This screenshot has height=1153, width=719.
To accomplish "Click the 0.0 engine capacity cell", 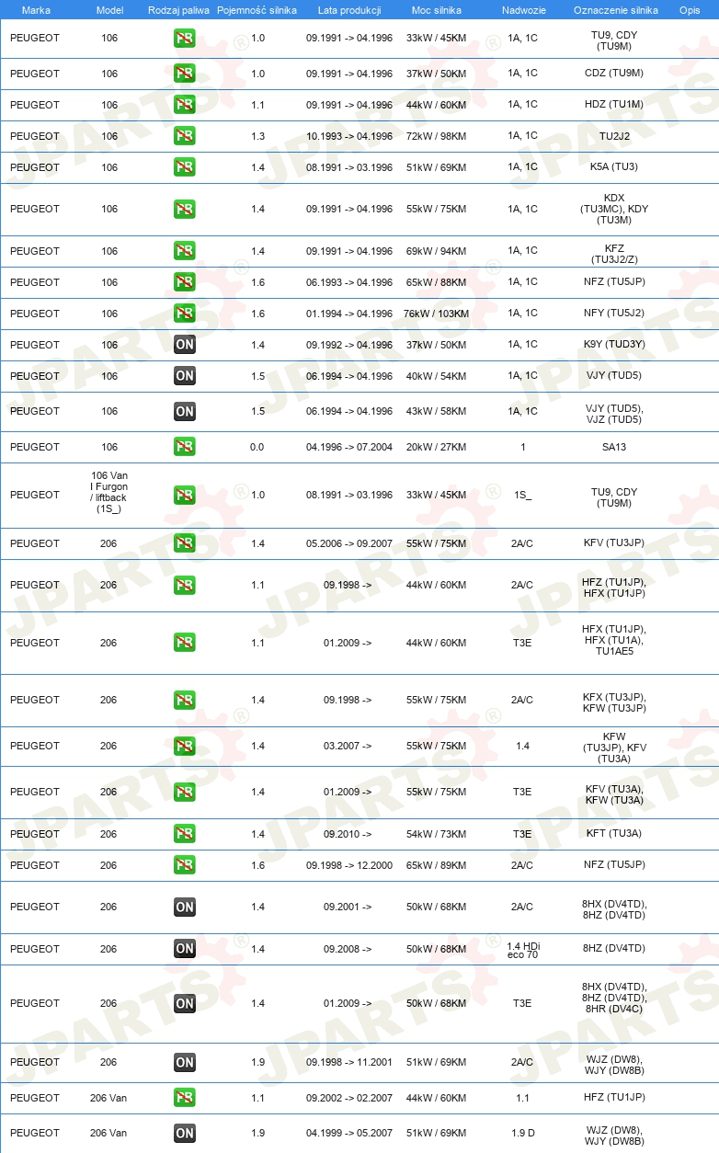I will click(257, 447).
